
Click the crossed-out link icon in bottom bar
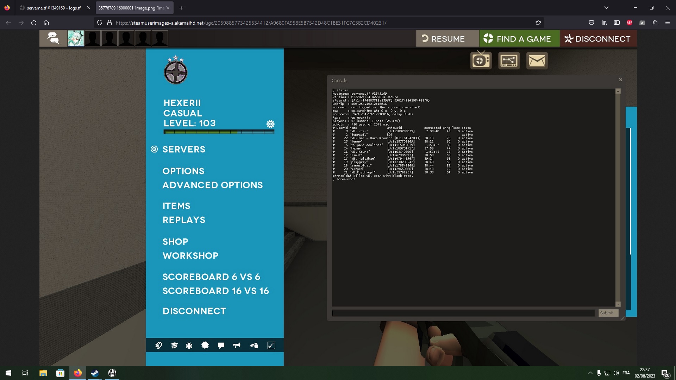coord(158,346)
